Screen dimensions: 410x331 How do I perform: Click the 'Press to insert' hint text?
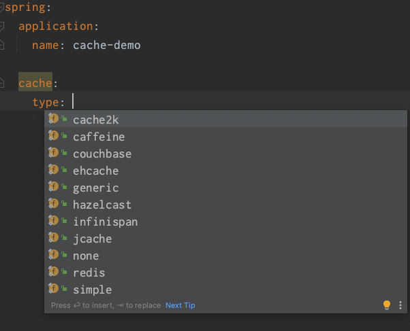(x=106, y=305)
